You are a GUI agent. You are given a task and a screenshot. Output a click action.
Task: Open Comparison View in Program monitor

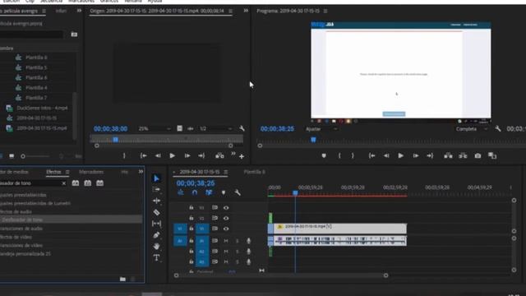pos(492,155)
